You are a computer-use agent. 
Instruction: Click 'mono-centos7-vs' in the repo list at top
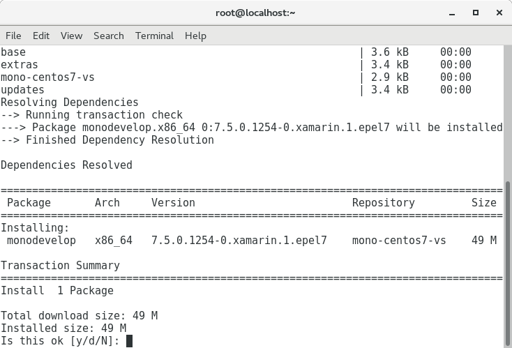click(x=47, y=77)
